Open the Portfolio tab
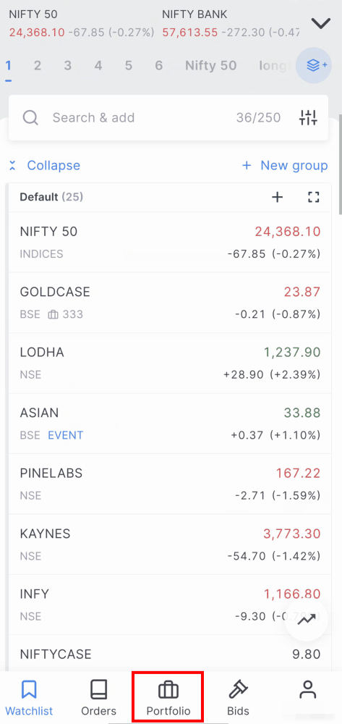This screenshot has width=342, height=724. 168,697
